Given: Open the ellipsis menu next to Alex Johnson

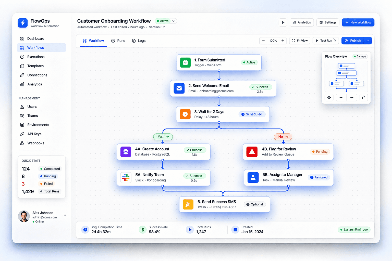Looking at the screenshot, I should (64, 215).
